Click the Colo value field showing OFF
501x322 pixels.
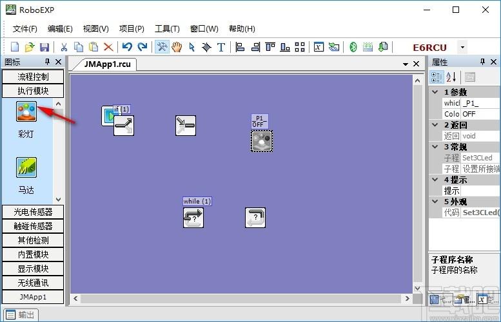(480, 114)
